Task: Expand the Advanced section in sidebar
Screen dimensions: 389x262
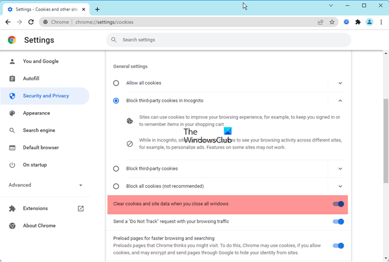Action: (x=44, y=185)
